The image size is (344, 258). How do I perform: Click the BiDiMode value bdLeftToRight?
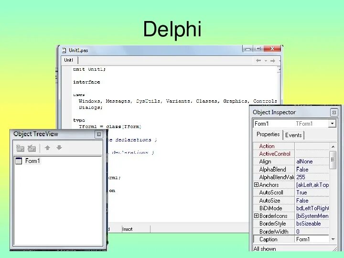(312, 208)
